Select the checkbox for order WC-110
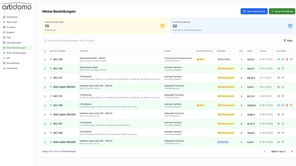The width and height of the screenshot is (296, 166). [45, 96]
